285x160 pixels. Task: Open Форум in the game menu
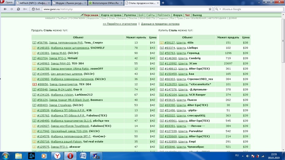[177, 15]
